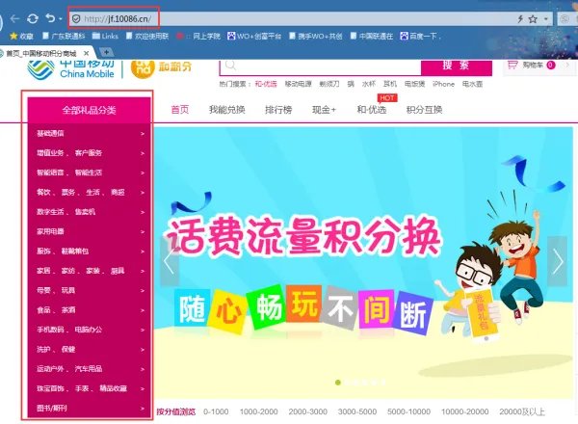
Task: Expand the 餐饮、票务、生活、商超 row arrow
Action: [143, 193]
